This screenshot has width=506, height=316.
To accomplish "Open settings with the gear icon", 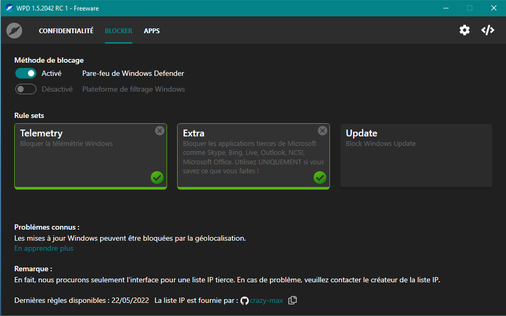I will (x=464, y=30).
